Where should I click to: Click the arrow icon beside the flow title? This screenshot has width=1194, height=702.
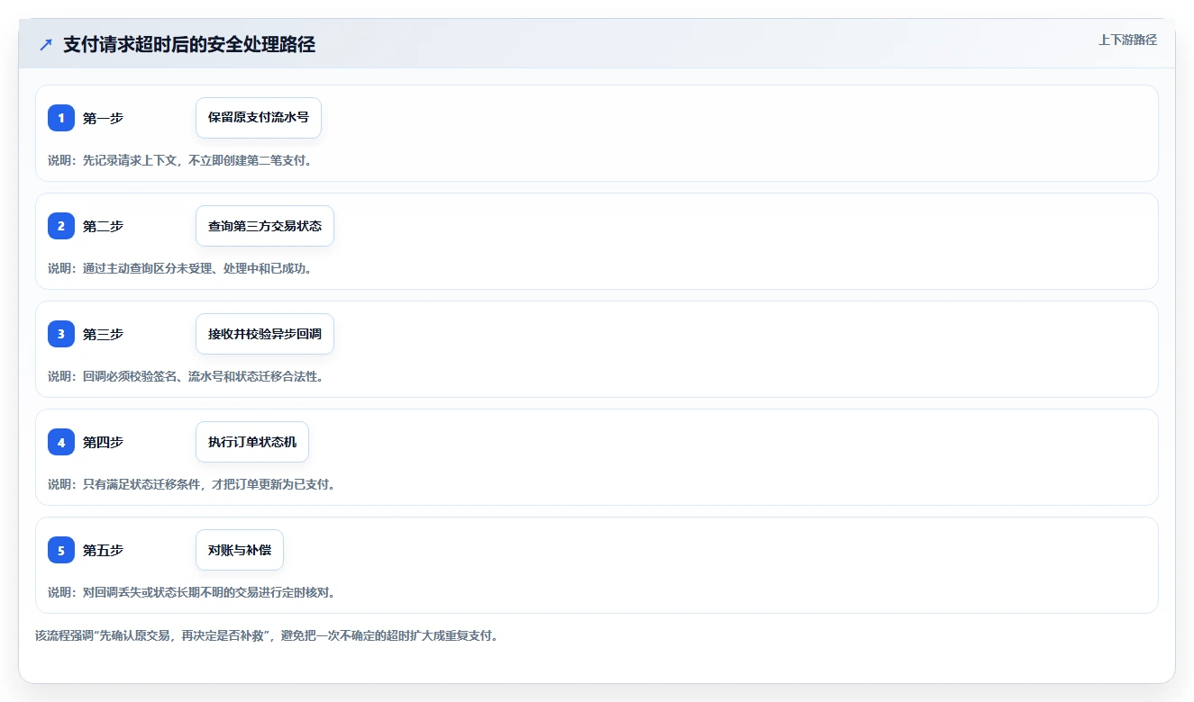pos(46,44)
